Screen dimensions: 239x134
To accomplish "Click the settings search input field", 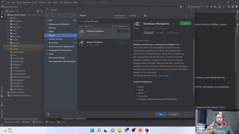I will pyautogui.click(x=60, y=15).
